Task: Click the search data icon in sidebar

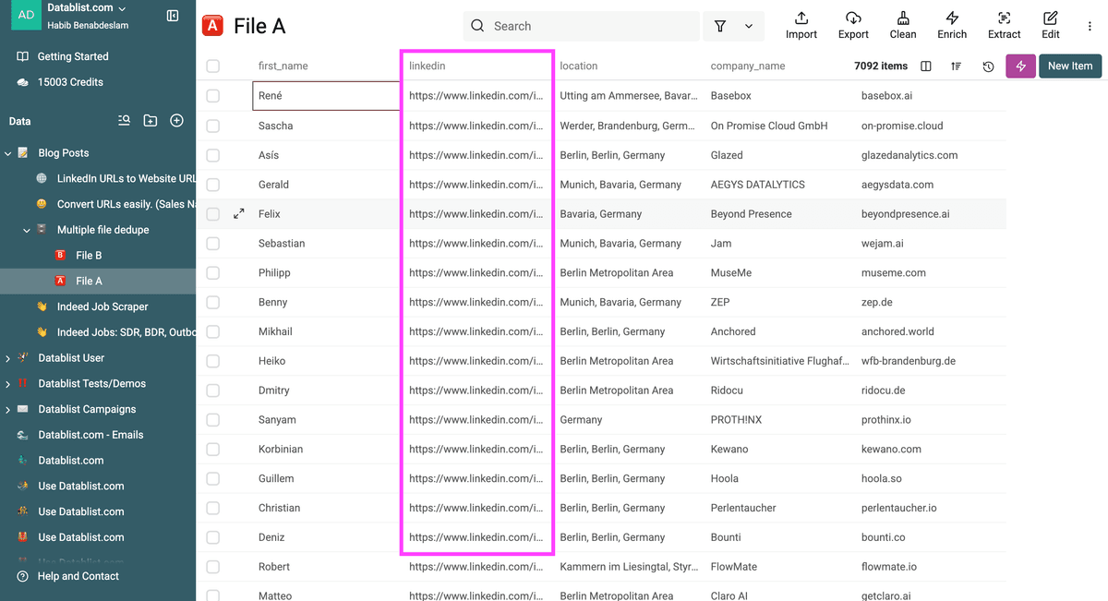Action: click(x=125, y=121)
